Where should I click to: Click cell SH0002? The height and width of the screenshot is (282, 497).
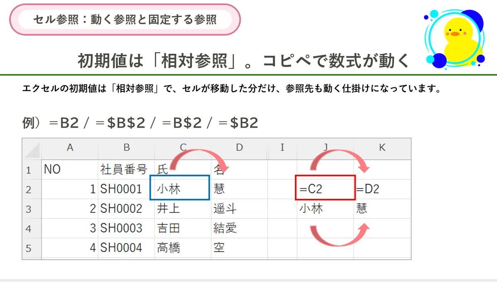(126, 209)
